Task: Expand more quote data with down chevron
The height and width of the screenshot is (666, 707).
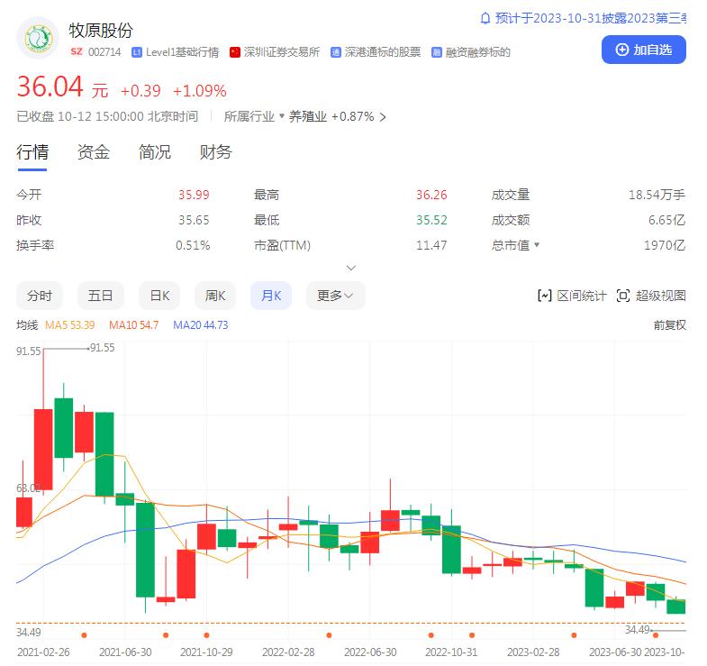Action: click(x=351, y=268)
